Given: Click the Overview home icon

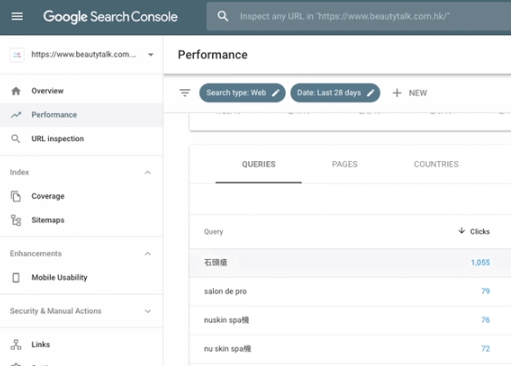Looking at the screenshot, I should coord(16,91).
